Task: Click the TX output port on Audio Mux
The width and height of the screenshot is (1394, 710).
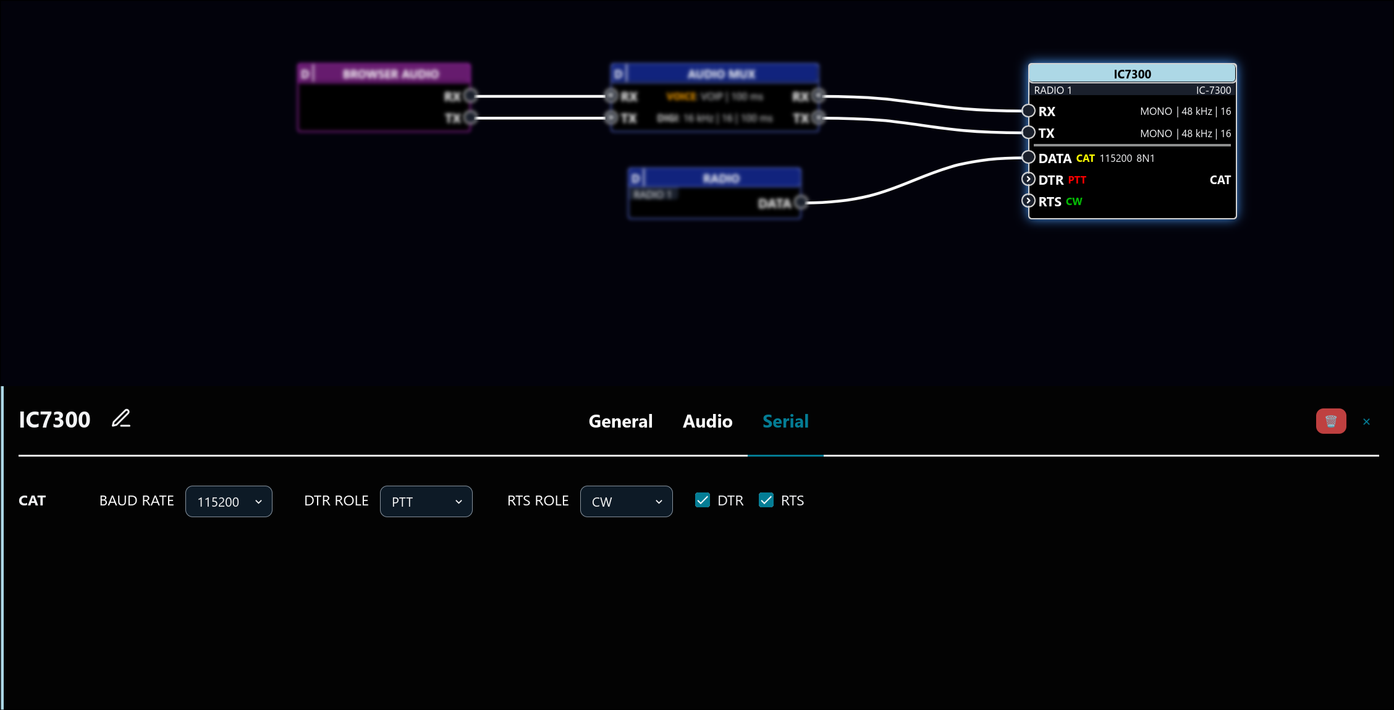Action: pos(818,117)
